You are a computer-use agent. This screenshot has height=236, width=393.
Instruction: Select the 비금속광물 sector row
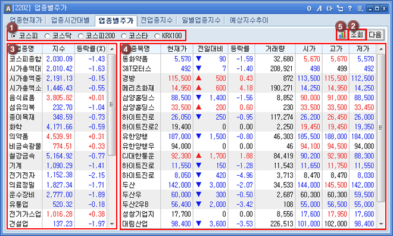[58, 146]
